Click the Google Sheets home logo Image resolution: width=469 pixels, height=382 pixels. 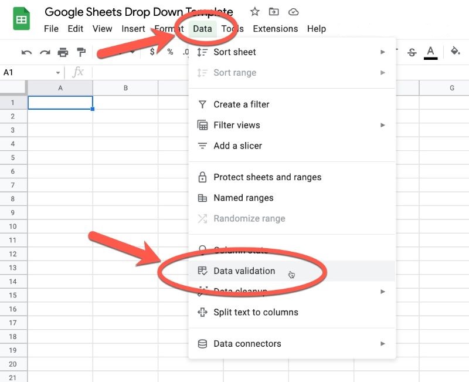click(x=22, y=20)
